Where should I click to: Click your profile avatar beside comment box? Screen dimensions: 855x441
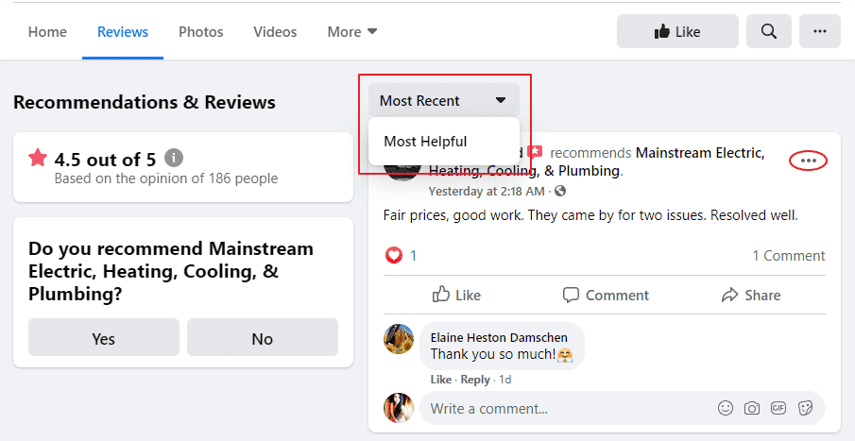(399, 408)
